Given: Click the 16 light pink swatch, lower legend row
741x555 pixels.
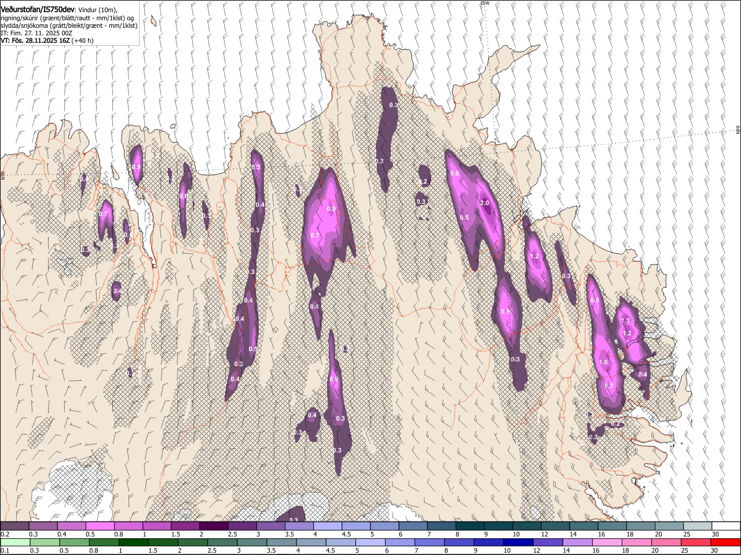Looking at the screenshot, I should click(606, 543).
